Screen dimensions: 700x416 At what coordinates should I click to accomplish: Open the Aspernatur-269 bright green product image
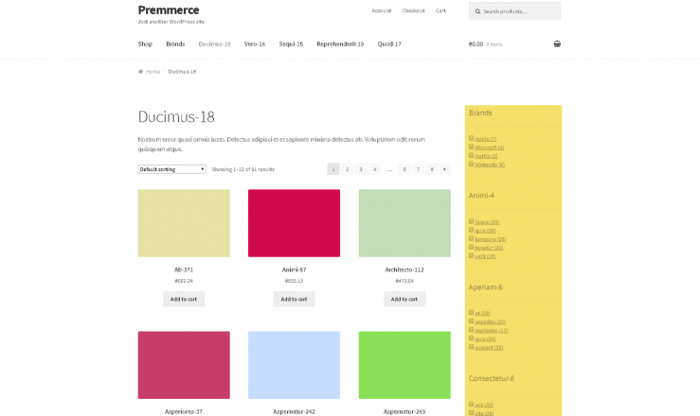[404, 365]
